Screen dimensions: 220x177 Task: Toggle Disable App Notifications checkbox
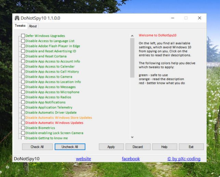point(23,102)
